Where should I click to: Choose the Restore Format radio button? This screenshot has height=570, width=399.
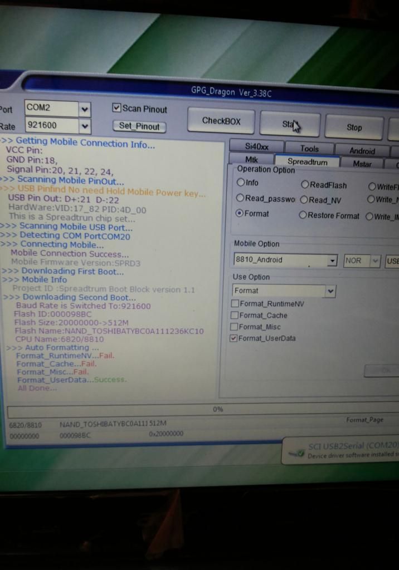[303, 215]
